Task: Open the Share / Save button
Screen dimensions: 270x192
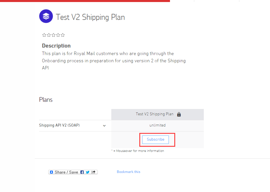Action: point(73,172)
